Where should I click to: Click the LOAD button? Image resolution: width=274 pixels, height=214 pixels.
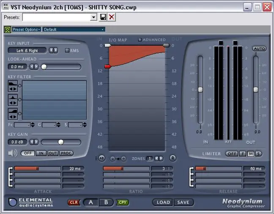click(163, 203)
